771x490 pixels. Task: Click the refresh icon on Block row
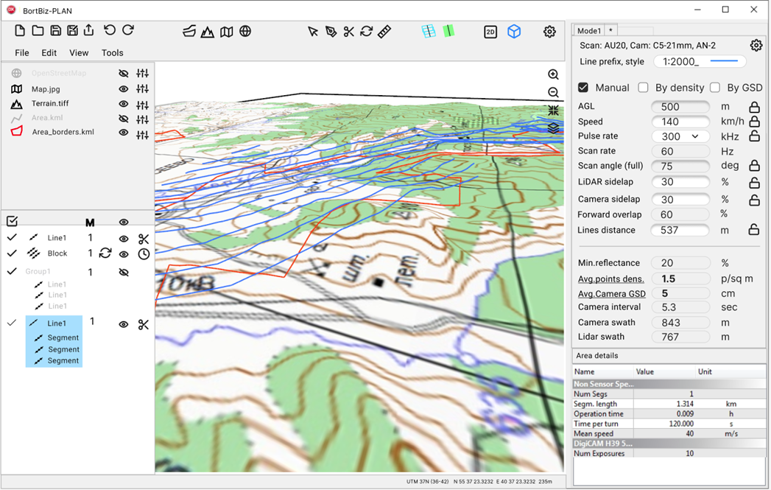(105, 253)
